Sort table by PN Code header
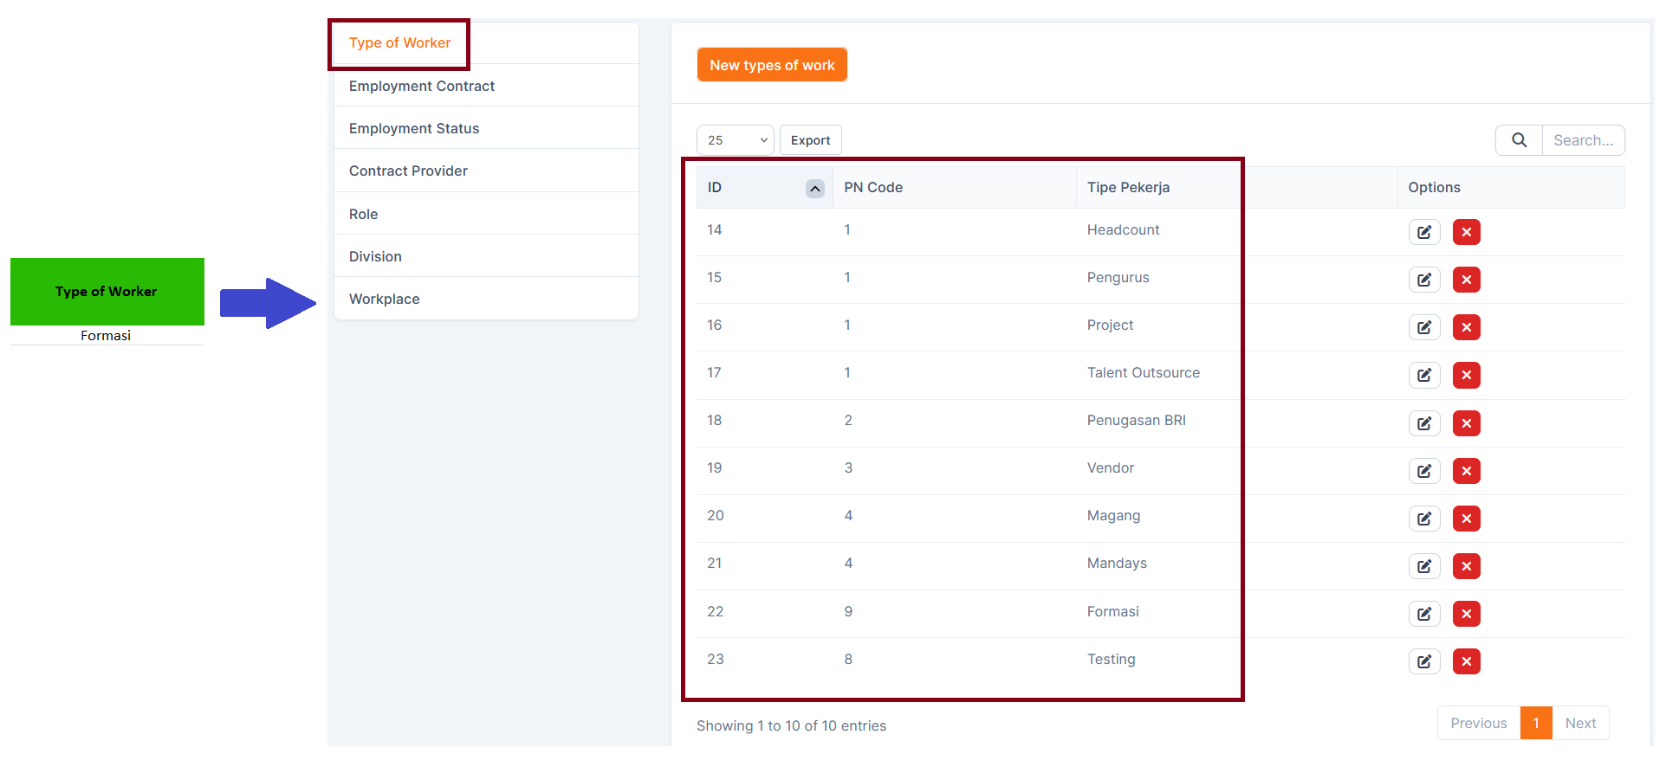Viewport: 1666px width, 767px height. [873, 188]
